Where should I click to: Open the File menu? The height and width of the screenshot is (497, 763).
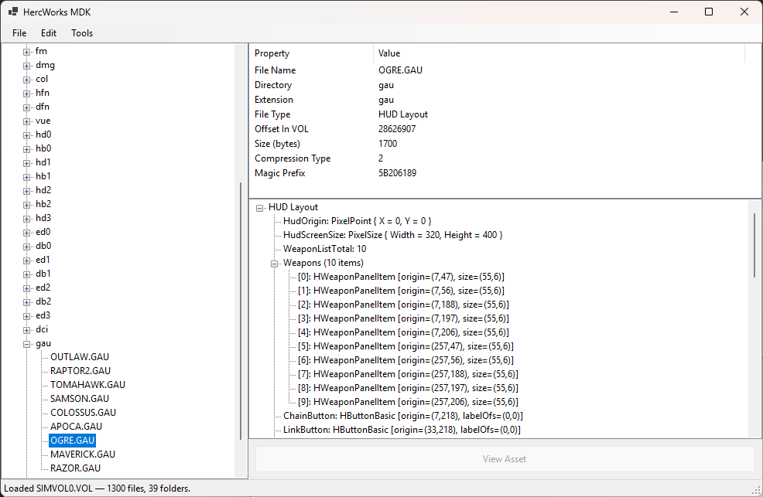point(19,33)
